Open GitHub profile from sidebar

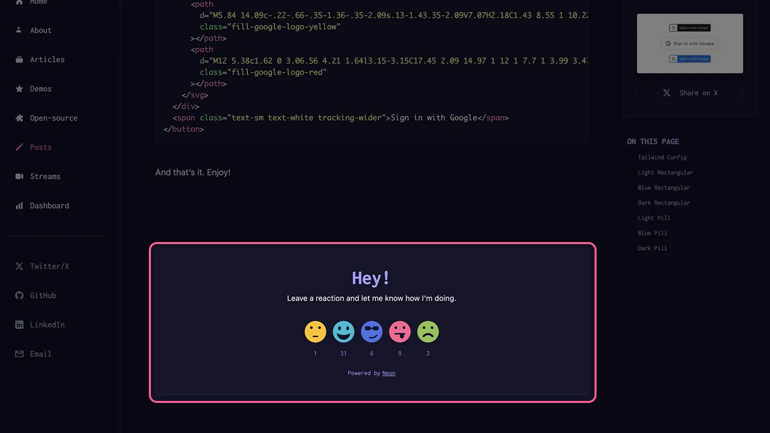click(42, 296)
